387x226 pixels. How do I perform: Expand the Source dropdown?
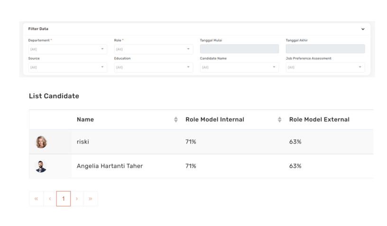click(x=67, y=67)
